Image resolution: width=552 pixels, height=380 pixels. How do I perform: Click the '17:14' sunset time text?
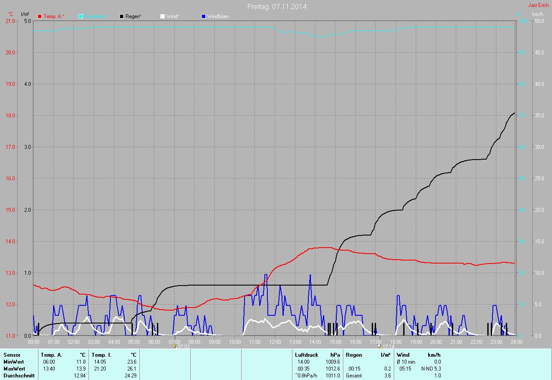point(388,346)
